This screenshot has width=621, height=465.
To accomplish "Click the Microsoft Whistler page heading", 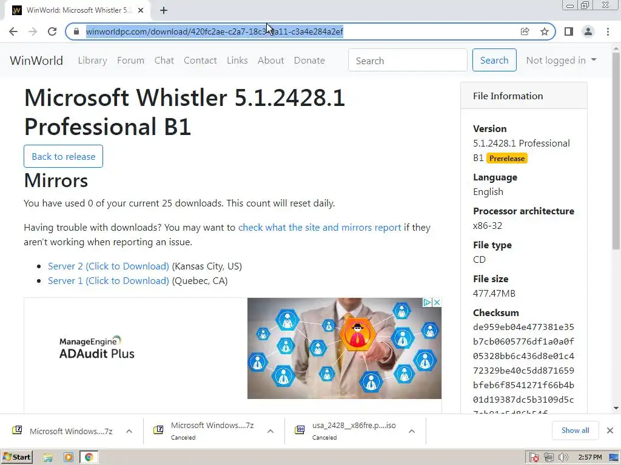I will [x=184, y=112].
